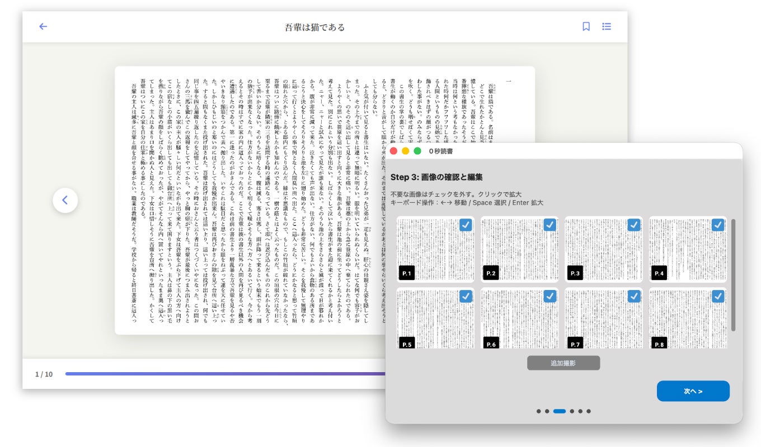Minimize the 0秒読書 window with the yellow button
The image size is (761, 447).
point(406,151)
